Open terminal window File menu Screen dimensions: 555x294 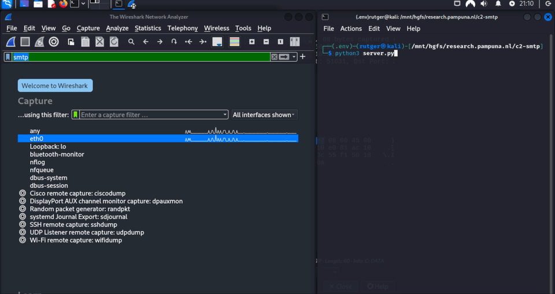pos(328,29)
